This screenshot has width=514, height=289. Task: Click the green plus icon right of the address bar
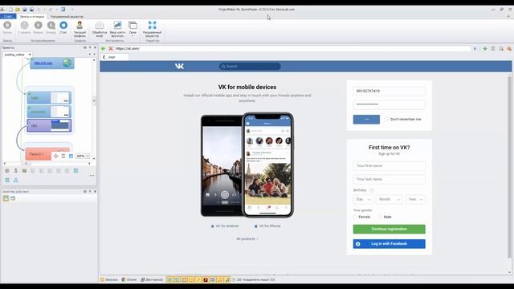[x=485, y=48]
